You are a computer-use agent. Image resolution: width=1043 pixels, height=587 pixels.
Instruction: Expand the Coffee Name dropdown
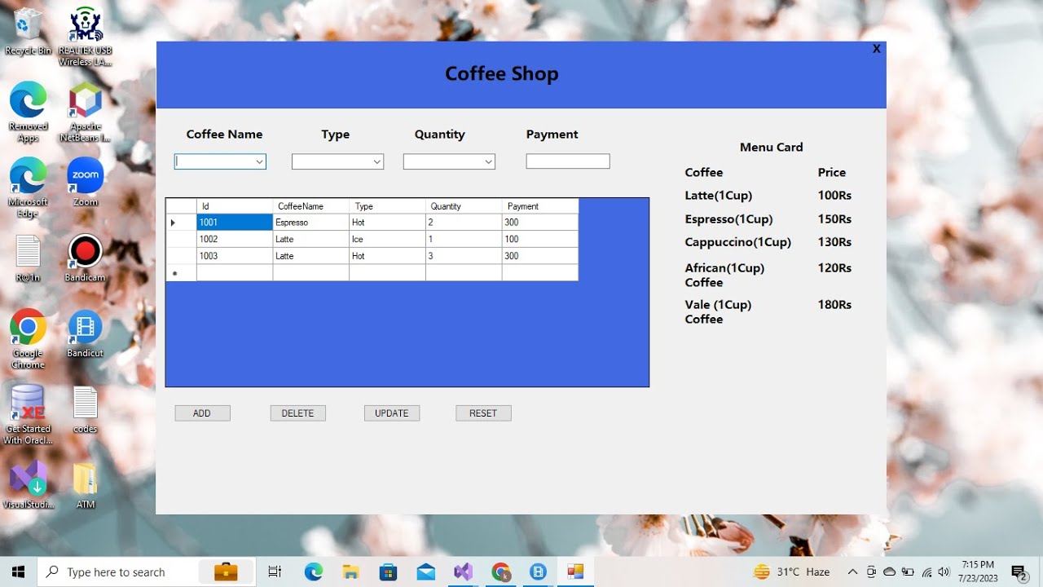pos(259,161)
